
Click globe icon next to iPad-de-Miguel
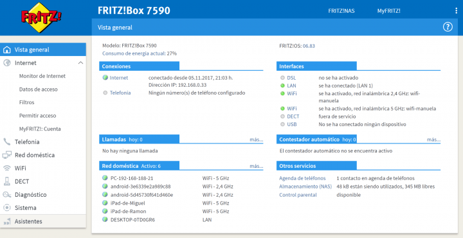tap(105, 203)
